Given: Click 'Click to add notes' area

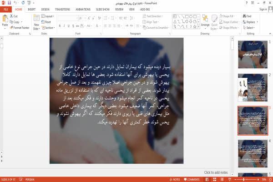Looking at the screenshot, I should click(x=216, y=172).
